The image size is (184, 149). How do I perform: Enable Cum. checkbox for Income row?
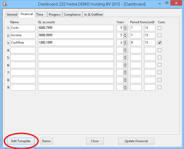tap(159, 35)
